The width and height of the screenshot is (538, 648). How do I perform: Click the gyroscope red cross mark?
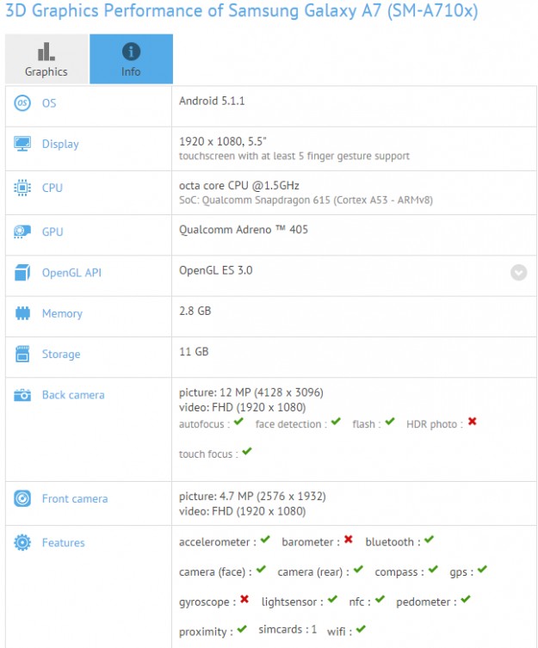coord(244,600)
